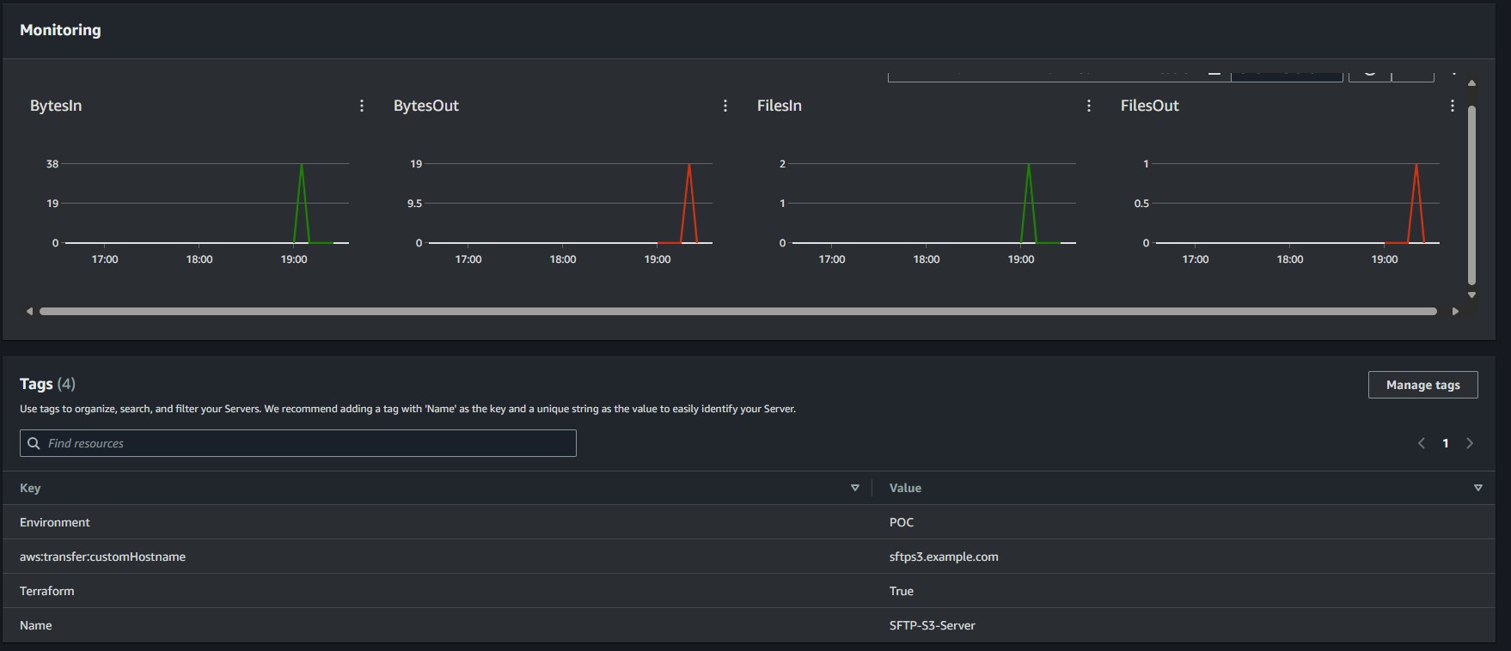Viewport: 1511px width, 651px height.
Task: Click the BytesOut chart title
Action: coord(426,106)
